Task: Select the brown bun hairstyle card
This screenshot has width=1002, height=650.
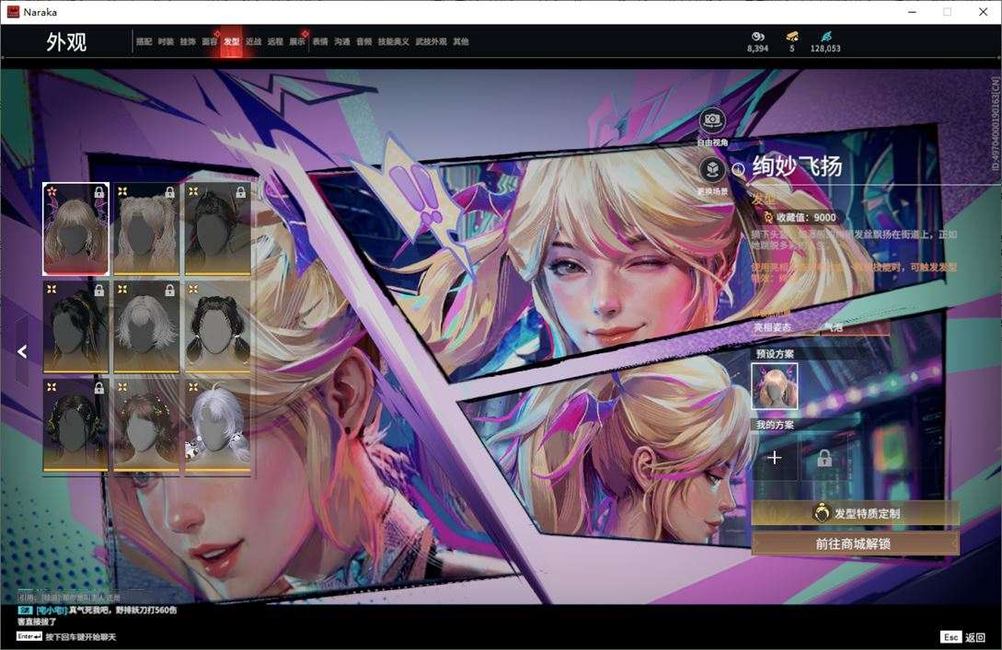Action: click(146, 426)
